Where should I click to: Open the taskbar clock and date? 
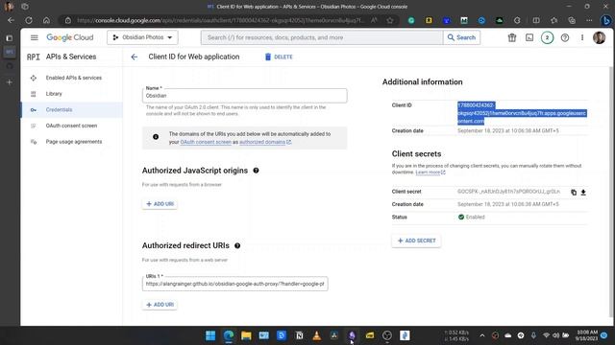tap(587, 335)
